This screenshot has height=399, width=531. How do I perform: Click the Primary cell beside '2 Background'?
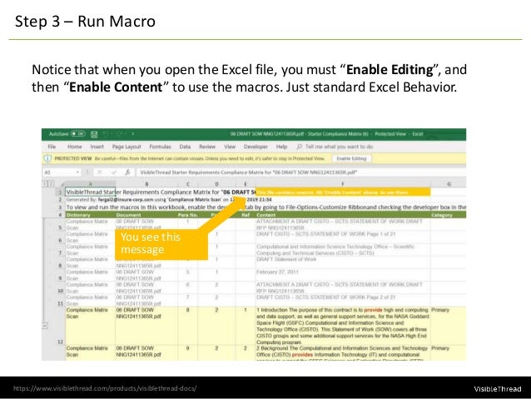click(x=449, y=353)
